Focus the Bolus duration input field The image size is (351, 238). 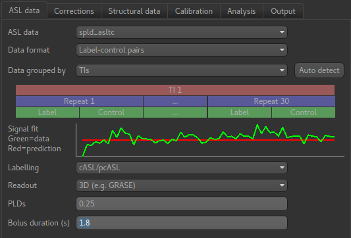click(x=182, y=223)
